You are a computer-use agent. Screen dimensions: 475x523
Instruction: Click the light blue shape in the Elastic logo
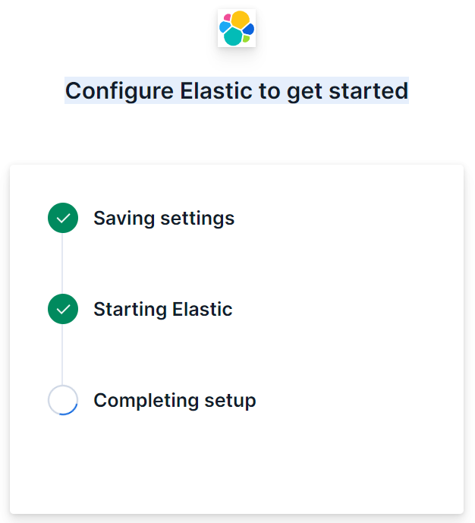tap(224, 27)
